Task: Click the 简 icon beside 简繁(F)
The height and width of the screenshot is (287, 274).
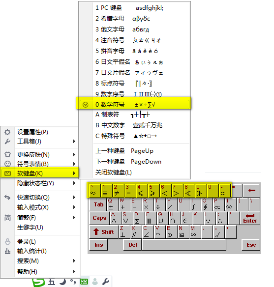Action: pyautogui.click(x=7, y=218)
